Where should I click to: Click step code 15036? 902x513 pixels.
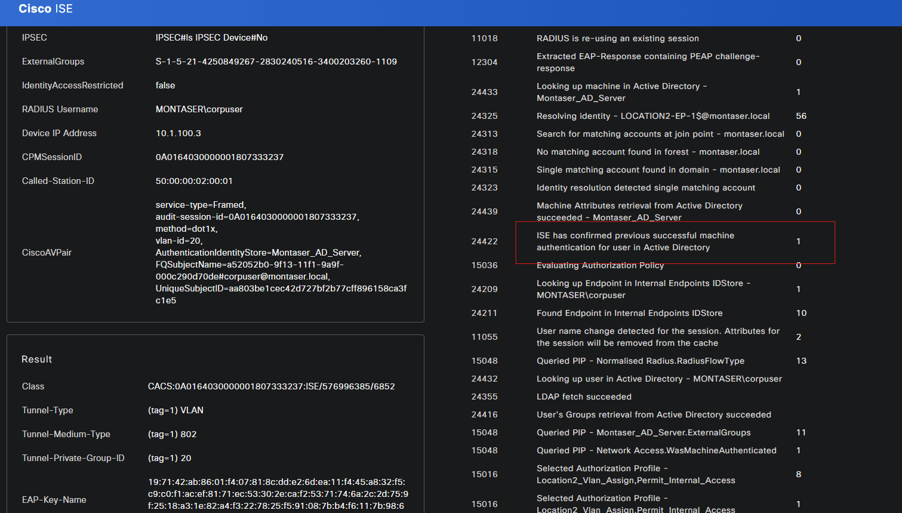point(484,265)
